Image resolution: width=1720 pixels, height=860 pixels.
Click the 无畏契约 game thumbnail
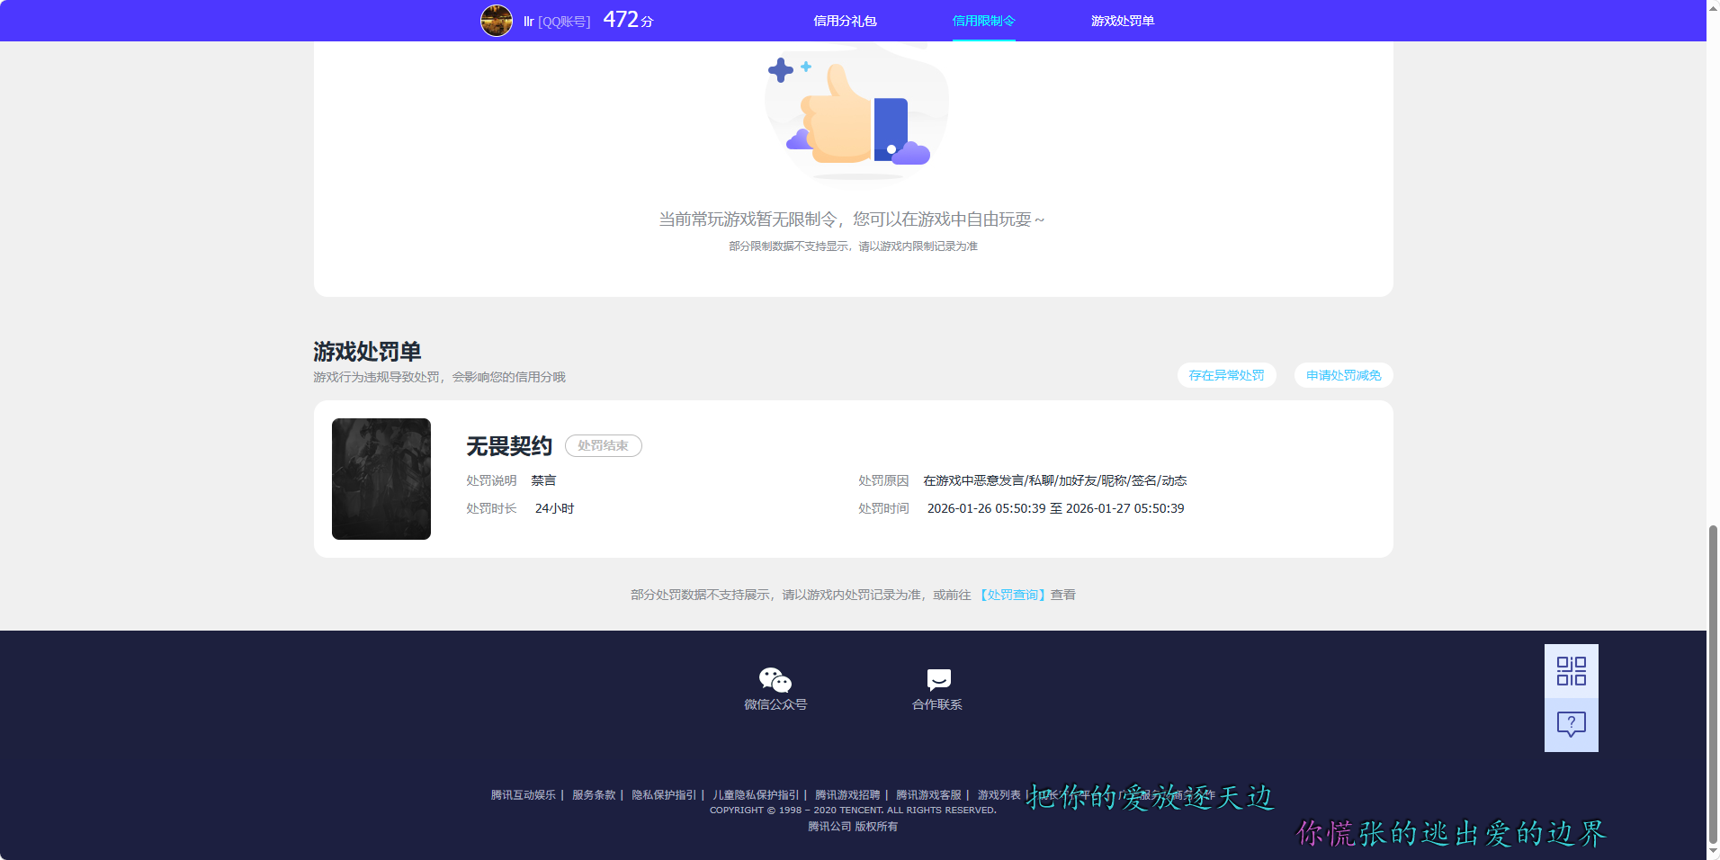tap(381, 479)
